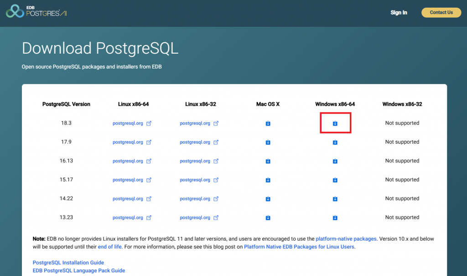Download PostgreSQL 15.17 for Windows x86-64
This screenshot has height=276, width=467.
tap(335, 180)
